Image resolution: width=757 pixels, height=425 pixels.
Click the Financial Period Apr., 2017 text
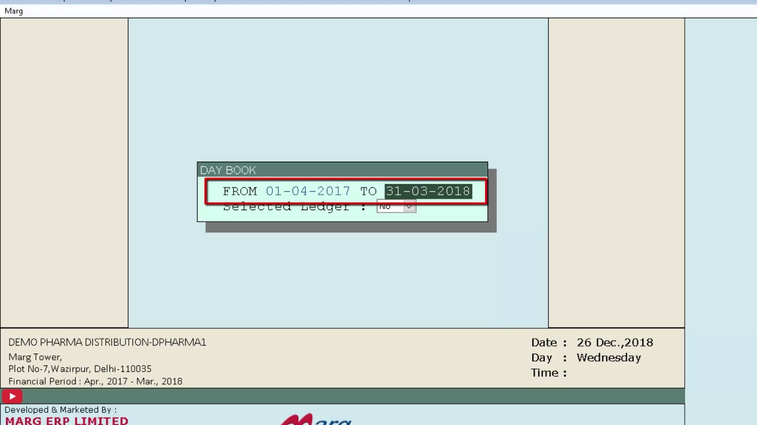coord(95,381)
